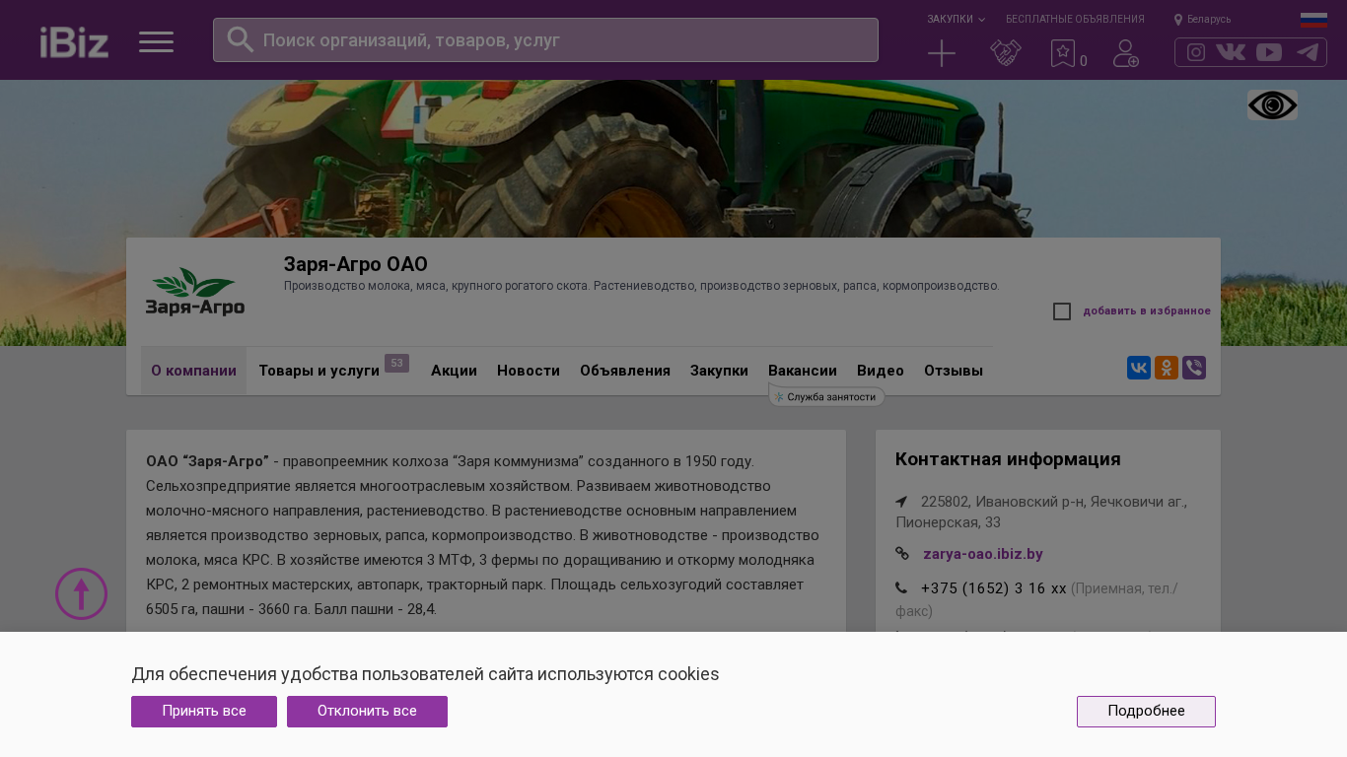Click the cookies notice text
Screen dimensions: 1347x757
[x=426, y=674]
